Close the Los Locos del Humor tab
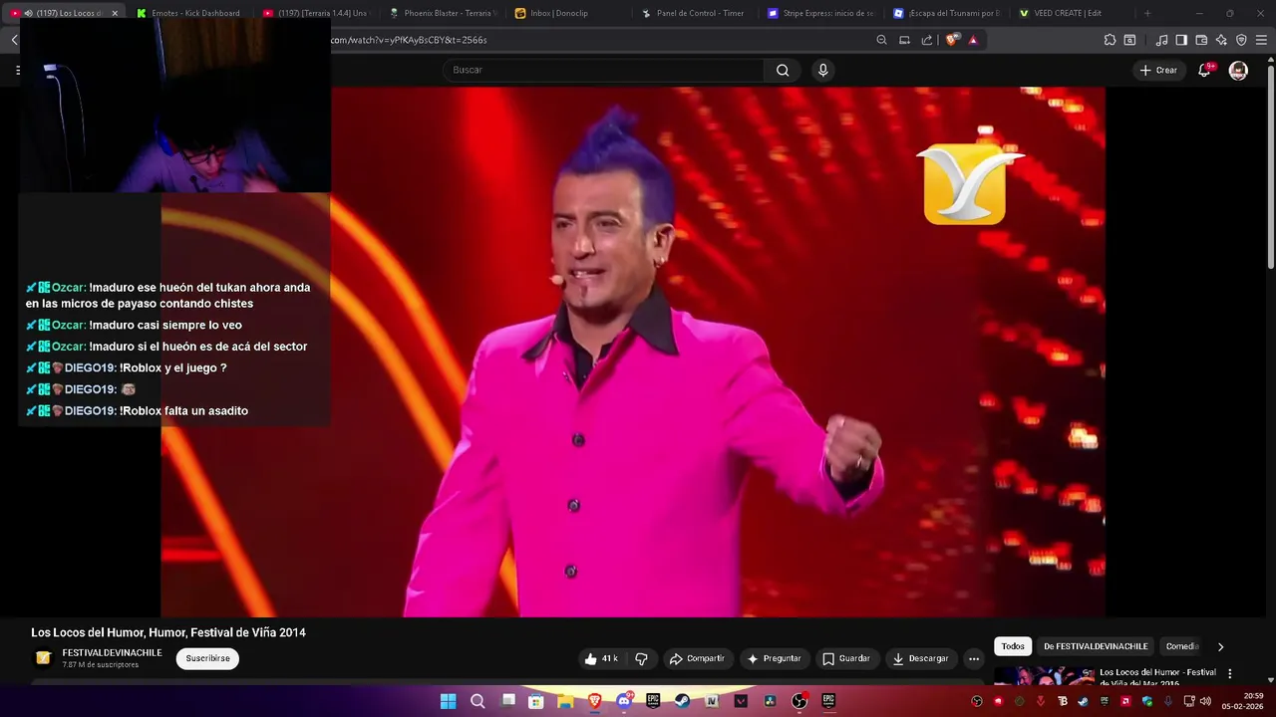The image size is (1276, 717). pos(115,13)
